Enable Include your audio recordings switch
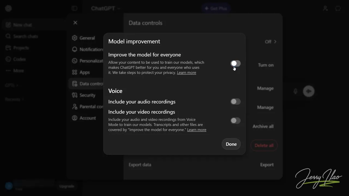The height and width of the screenshot is (196, 349). (235, 102)
